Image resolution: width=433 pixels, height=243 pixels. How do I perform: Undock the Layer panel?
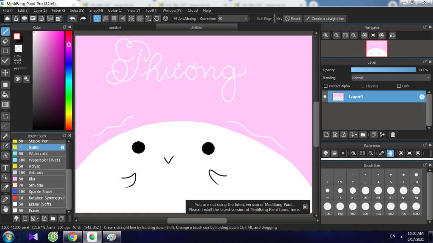[425, 62]
